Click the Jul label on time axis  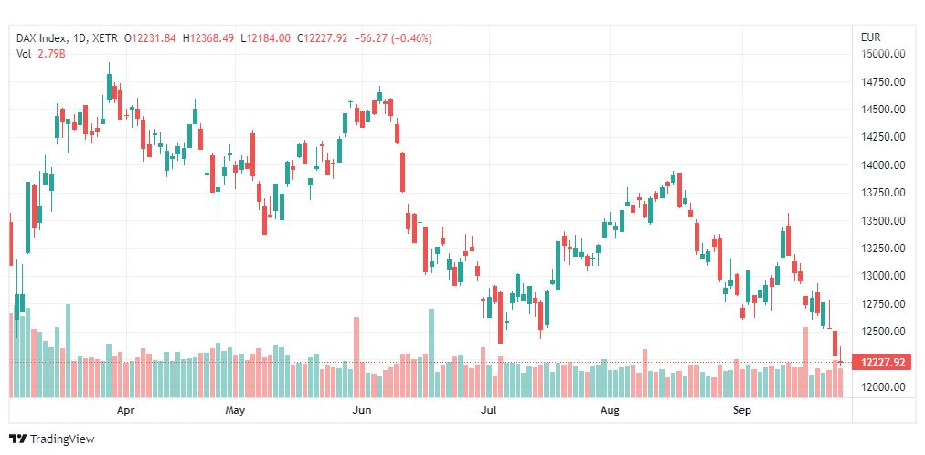point(490,411)
